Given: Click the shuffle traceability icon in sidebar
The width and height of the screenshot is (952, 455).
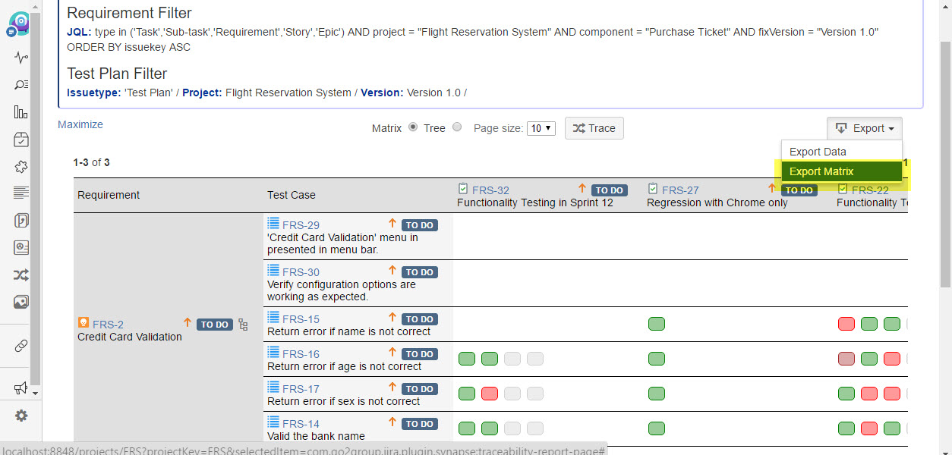Looking at the screenshot, I should (x=21, y=275).
